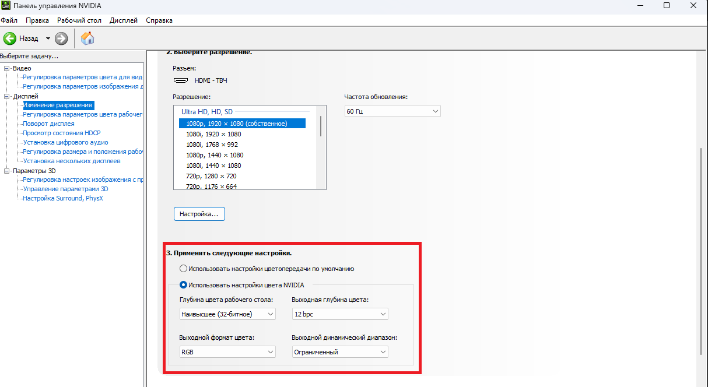Select Использовать настройки цвета NVIDIA radio
The width and height of the screenshot is (708, 387).
pyautogui.click(x=184, y=285)
